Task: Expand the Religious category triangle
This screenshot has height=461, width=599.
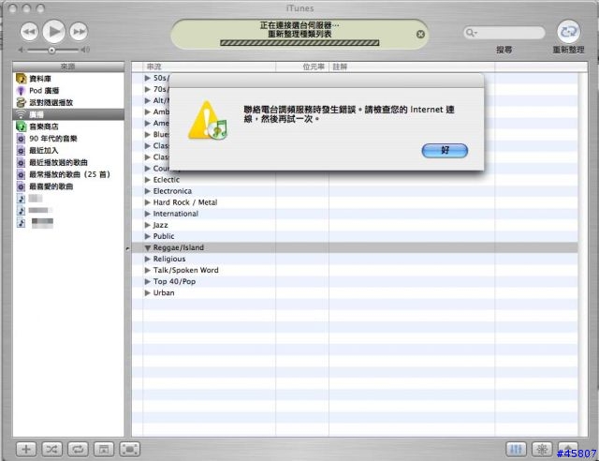Action: [148, 259]
